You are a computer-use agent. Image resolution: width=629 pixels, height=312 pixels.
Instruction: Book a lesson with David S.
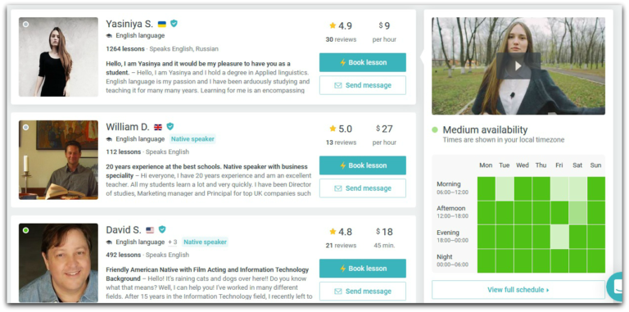point(363,269)
